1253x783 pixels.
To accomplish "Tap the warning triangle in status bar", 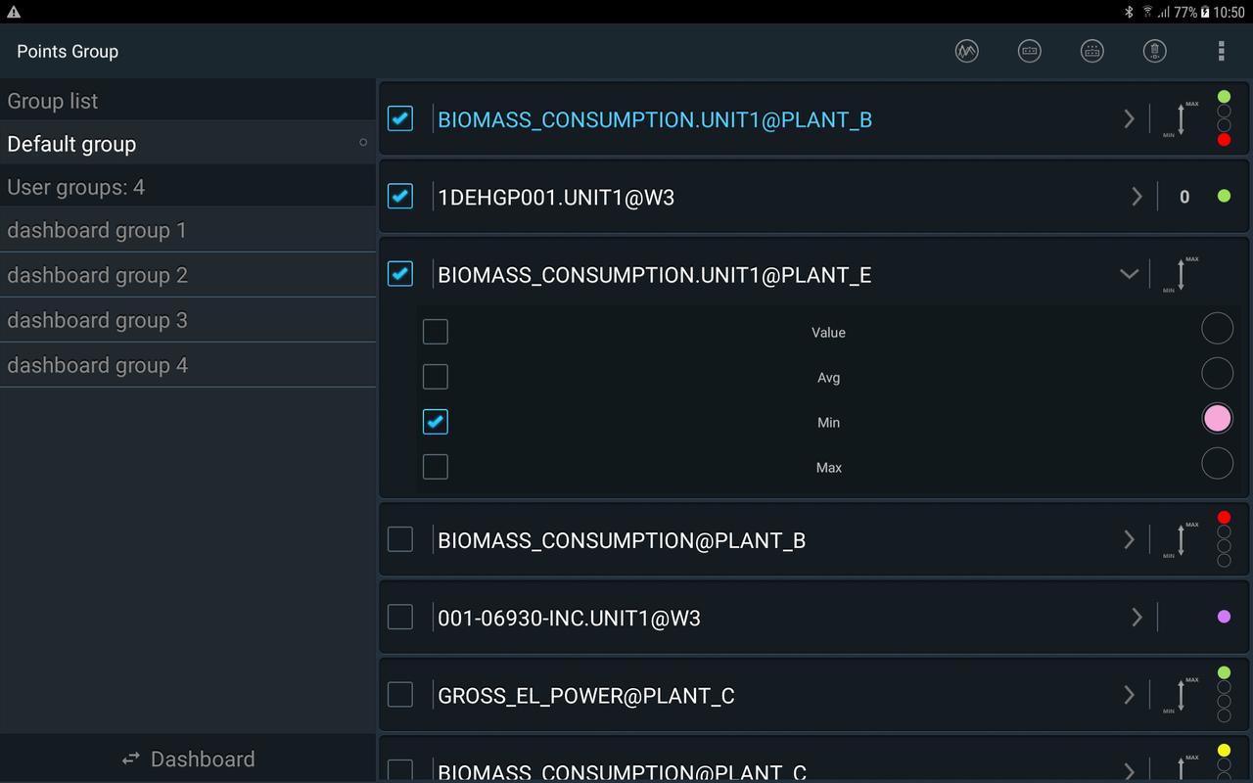I will [14, 12].
